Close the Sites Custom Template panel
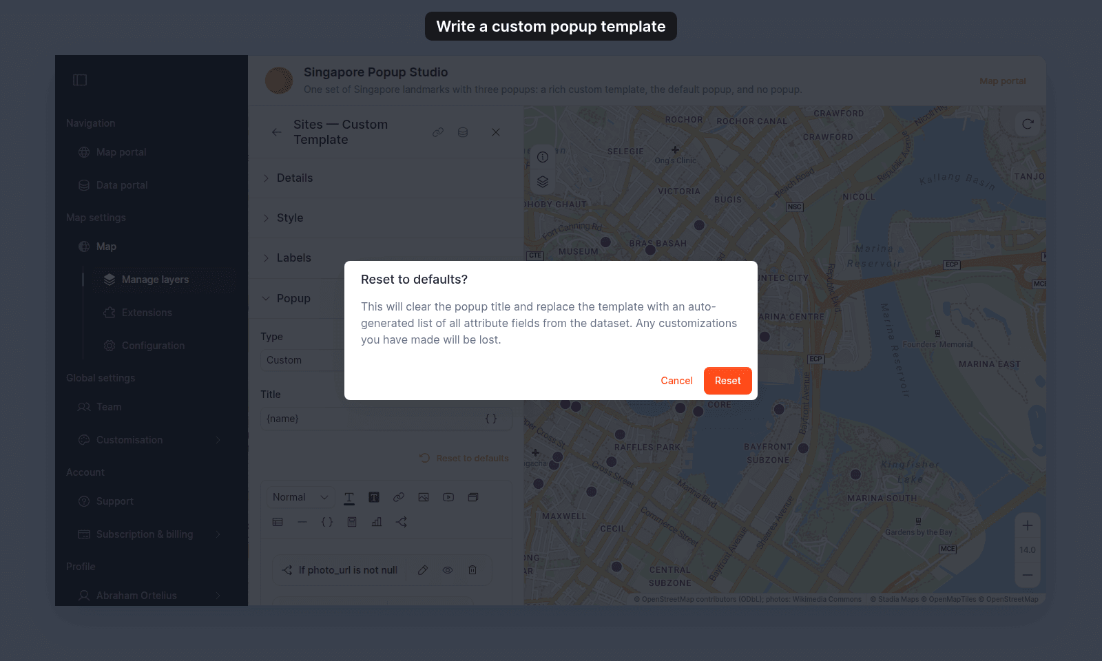Viewport: 1102px width, 661px height. [x=496, y=132]
